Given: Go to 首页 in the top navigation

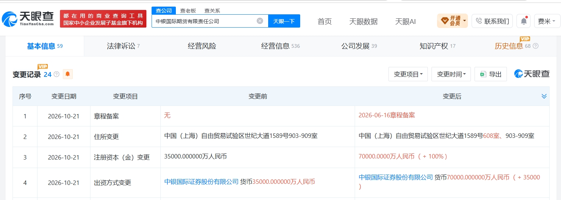Looking at the screenshot, I should click(x=324, y=21).
